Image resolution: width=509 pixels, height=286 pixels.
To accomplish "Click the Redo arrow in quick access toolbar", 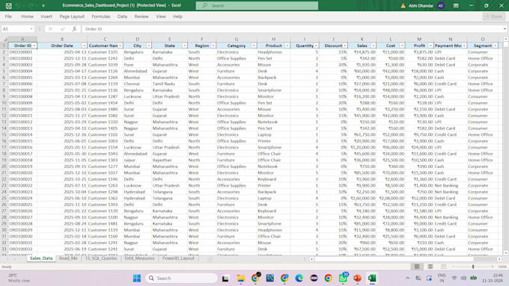I will [31, 5].
